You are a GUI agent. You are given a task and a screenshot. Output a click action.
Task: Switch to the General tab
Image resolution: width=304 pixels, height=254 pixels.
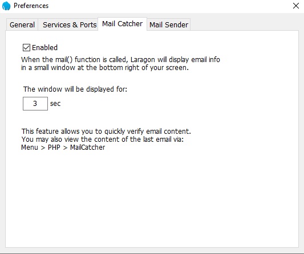(22, 25)
